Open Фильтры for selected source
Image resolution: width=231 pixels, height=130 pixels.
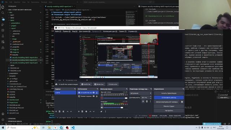pyautogui.click(x=99, y=84)
